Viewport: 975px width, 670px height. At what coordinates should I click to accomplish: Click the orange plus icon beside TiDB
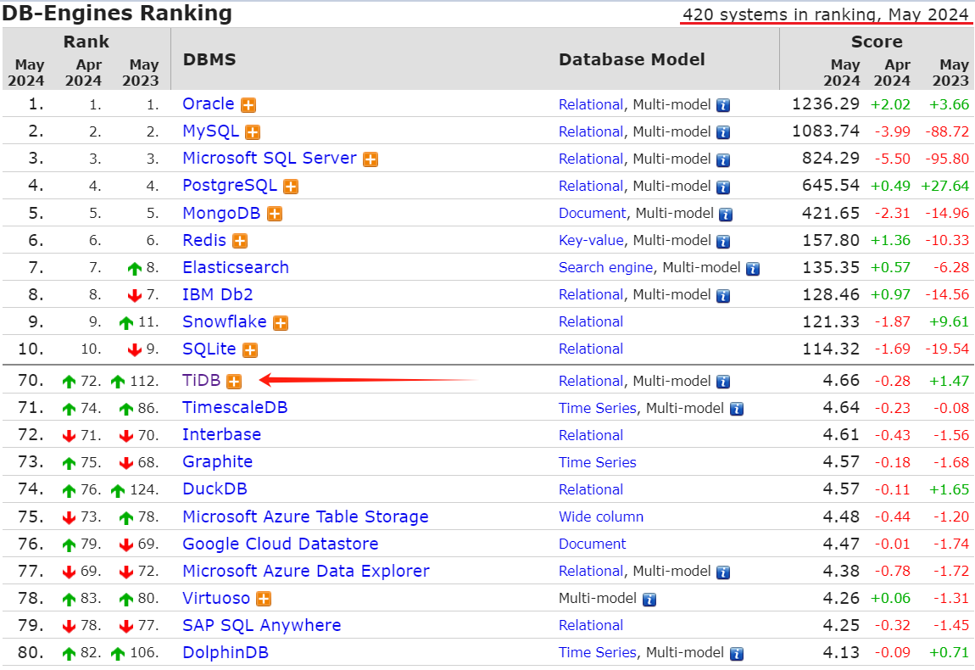tap(234, 382)
